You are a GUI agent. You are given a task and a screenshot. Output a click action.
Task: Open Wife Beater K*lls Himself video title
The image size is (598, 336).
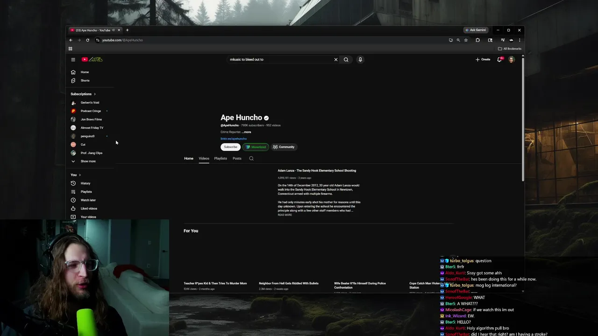(360, 285)
